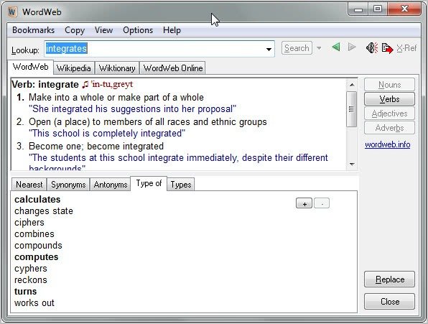428x324 pixels.
Task: Select the word cyphers in the list
Action: tap(31, 269)
